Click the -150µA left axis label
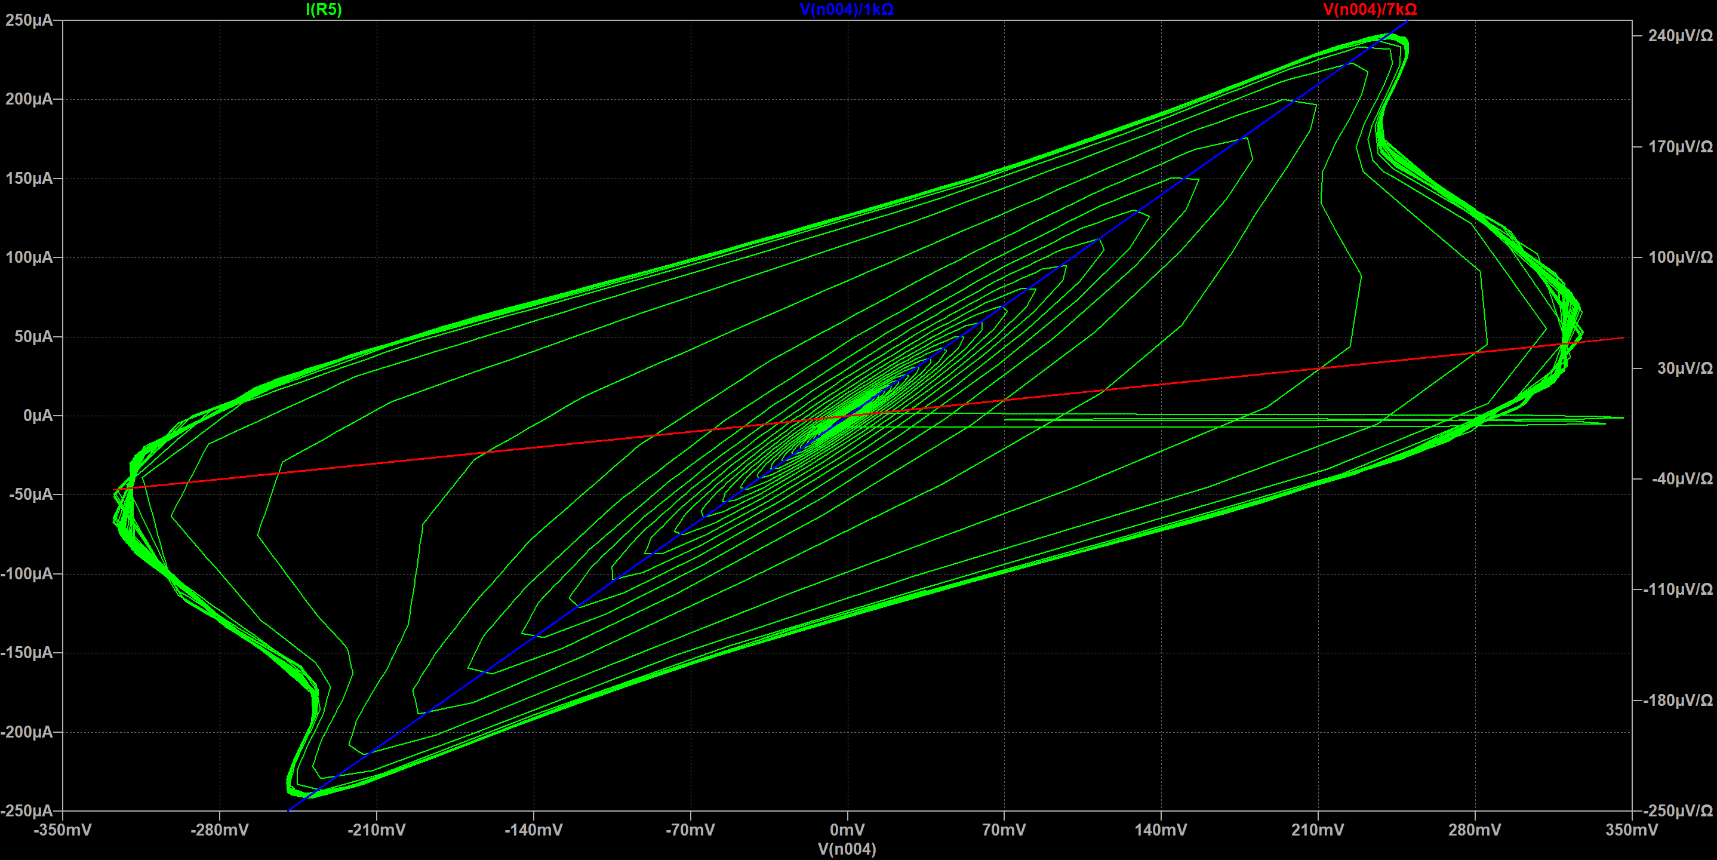The image size is (1717, 860). click(x=27, y=653)
